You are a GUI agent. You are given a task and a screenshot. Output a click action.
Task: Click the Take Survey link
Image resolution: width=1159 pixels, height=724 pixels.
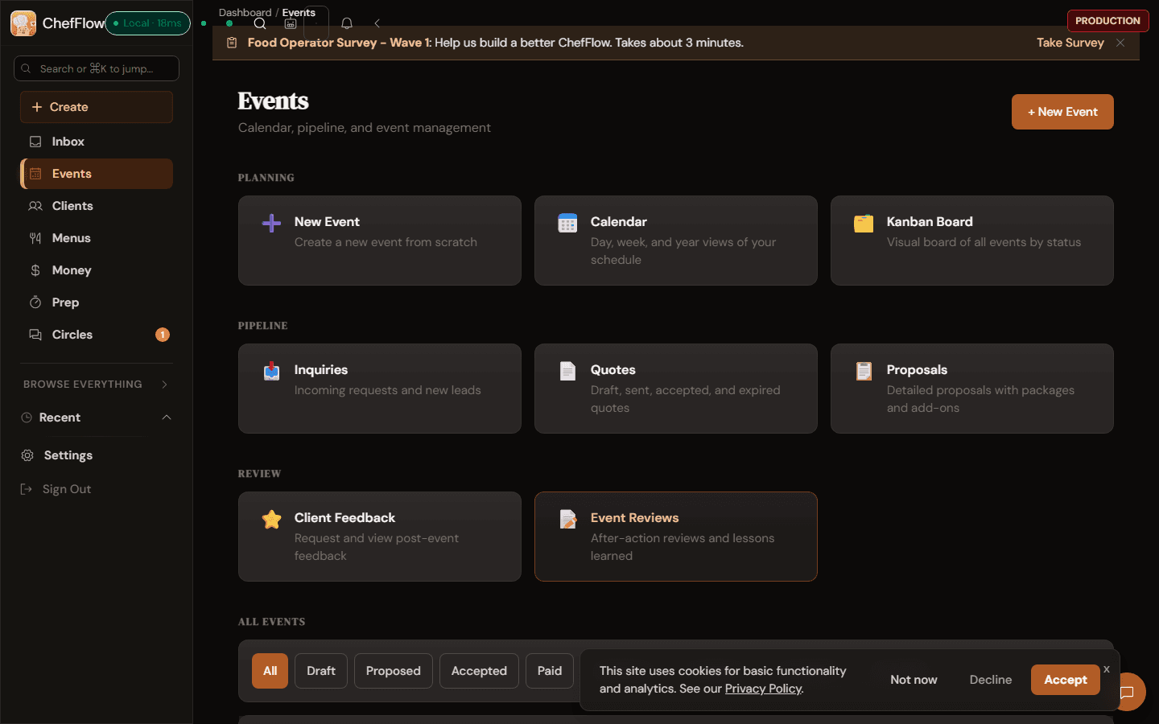(1070, 43)
